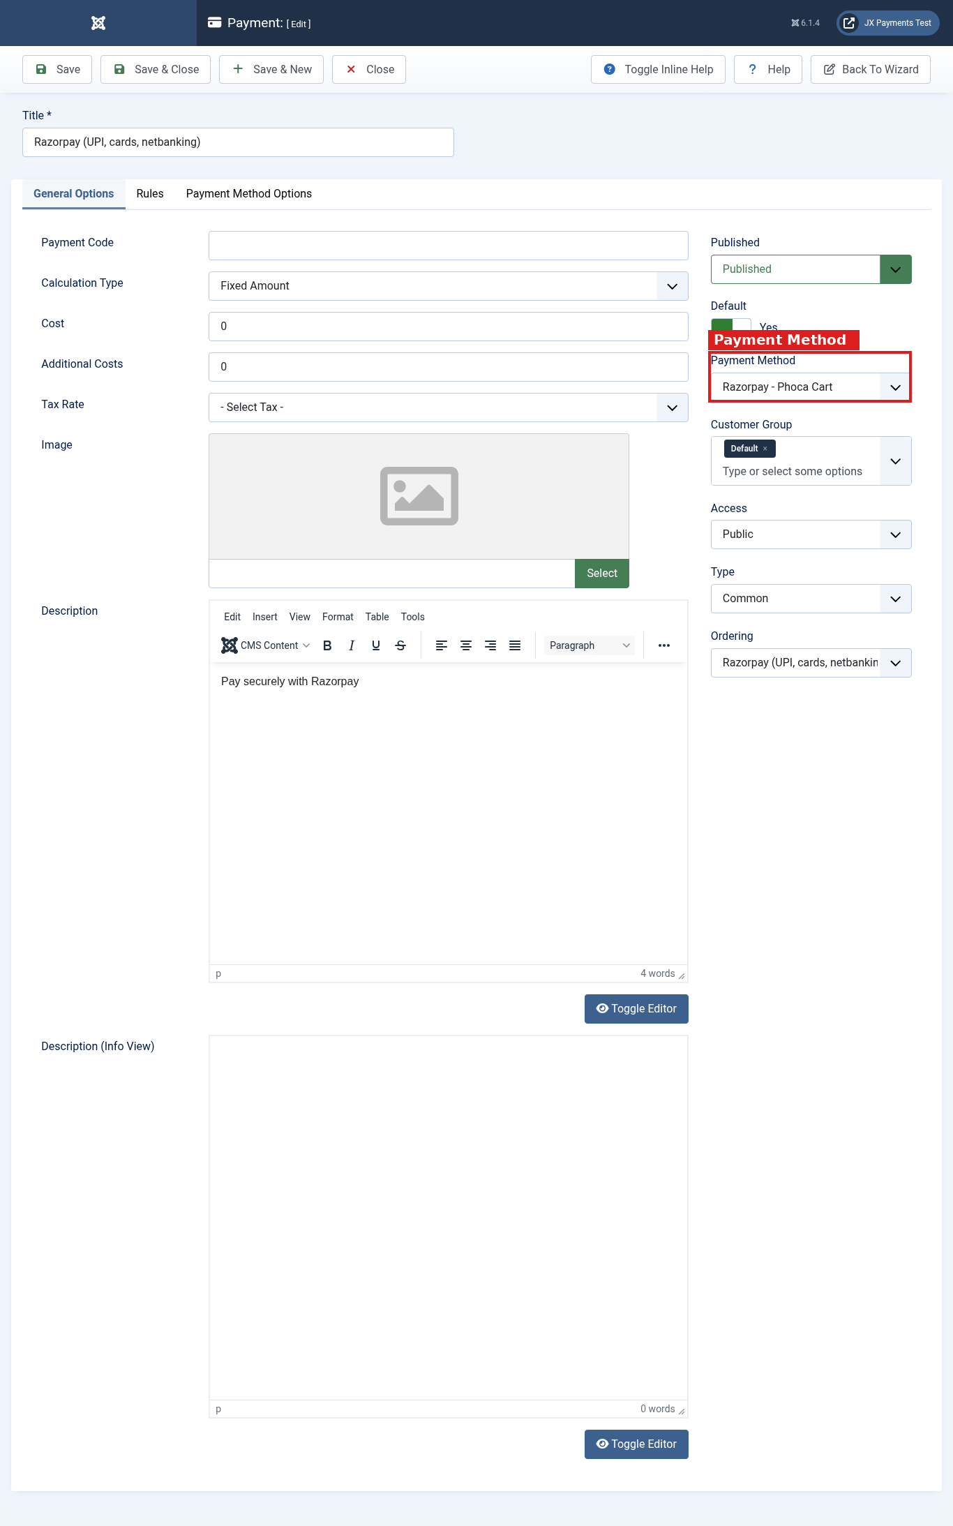Click Save & New
953x1526 pixels.
point(271,69)
